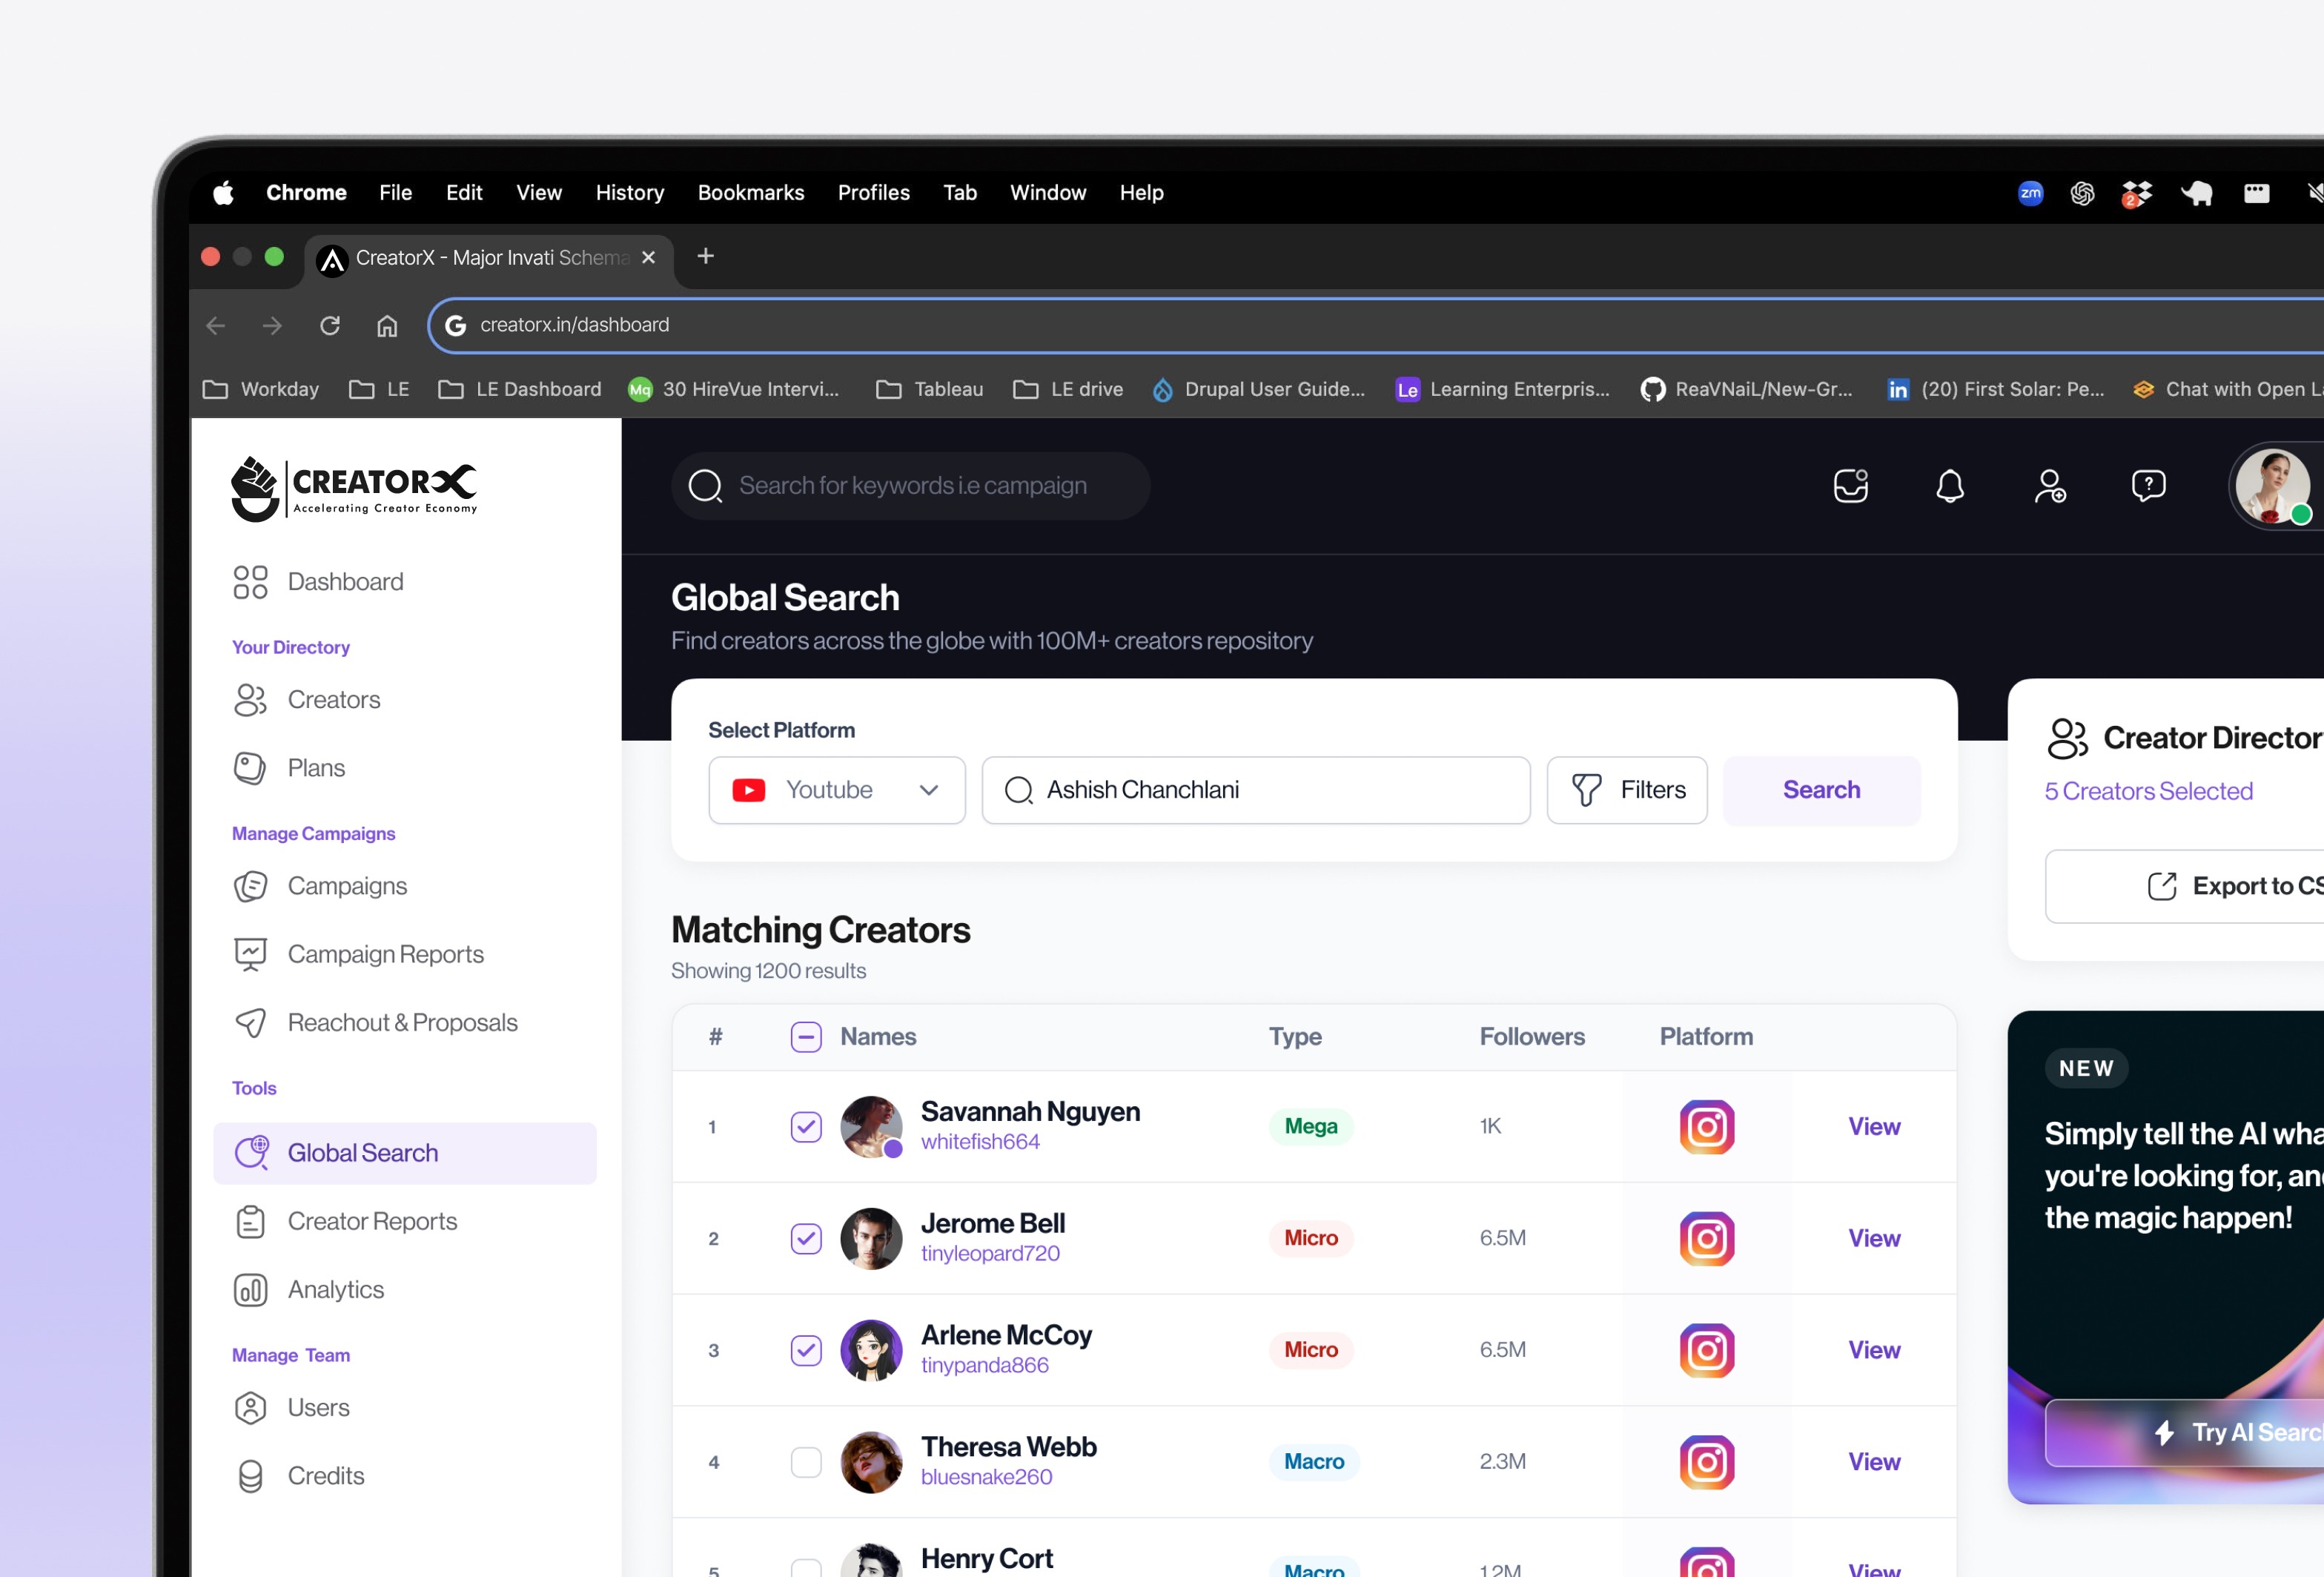The width and height of the screenshot is (2324, 1577).
Task: Open Analytics in sidebar
Action: click(308, 1290)
